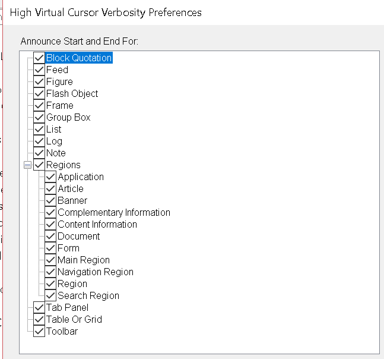Toggle the Figure checkbox

click(39, 81)
